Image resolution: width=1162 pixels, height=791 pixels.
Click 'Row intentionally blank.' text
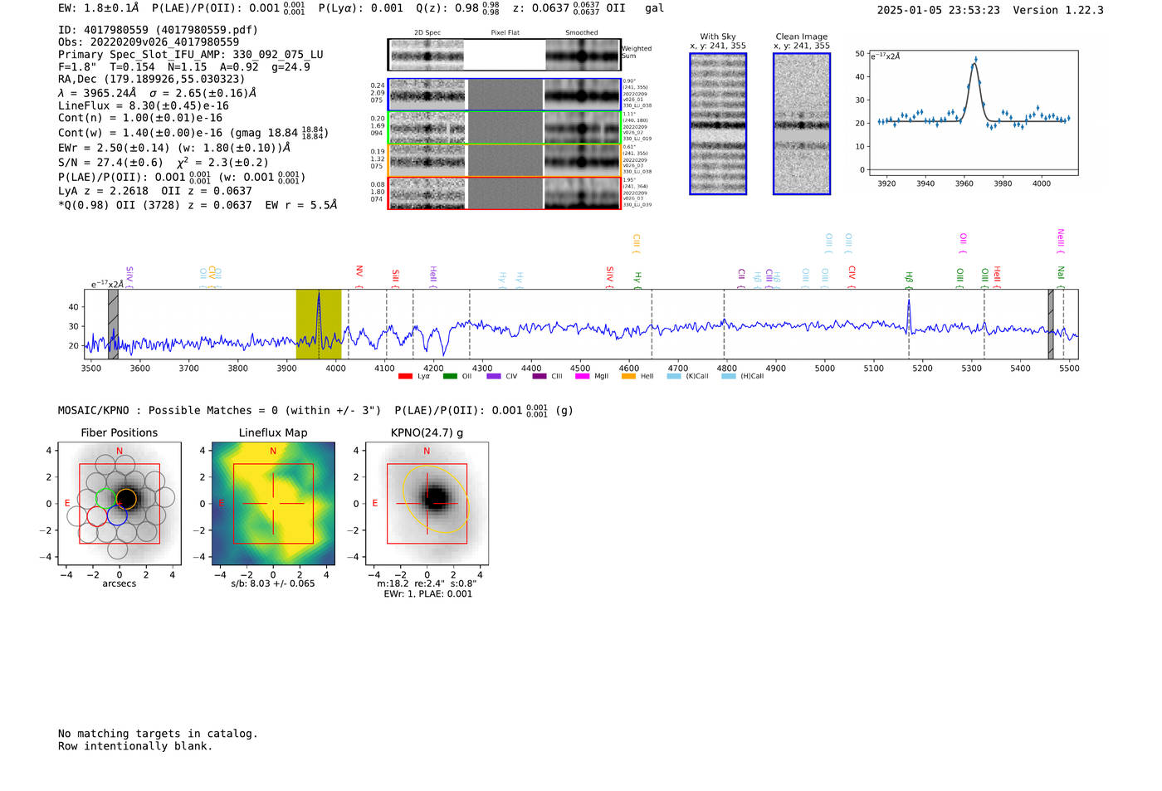coord(135,746)
